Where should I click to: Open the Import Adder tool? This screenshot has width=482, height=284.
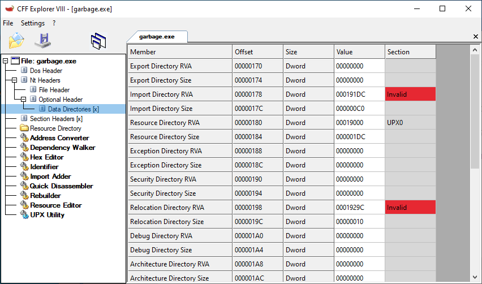click(50, 177)
